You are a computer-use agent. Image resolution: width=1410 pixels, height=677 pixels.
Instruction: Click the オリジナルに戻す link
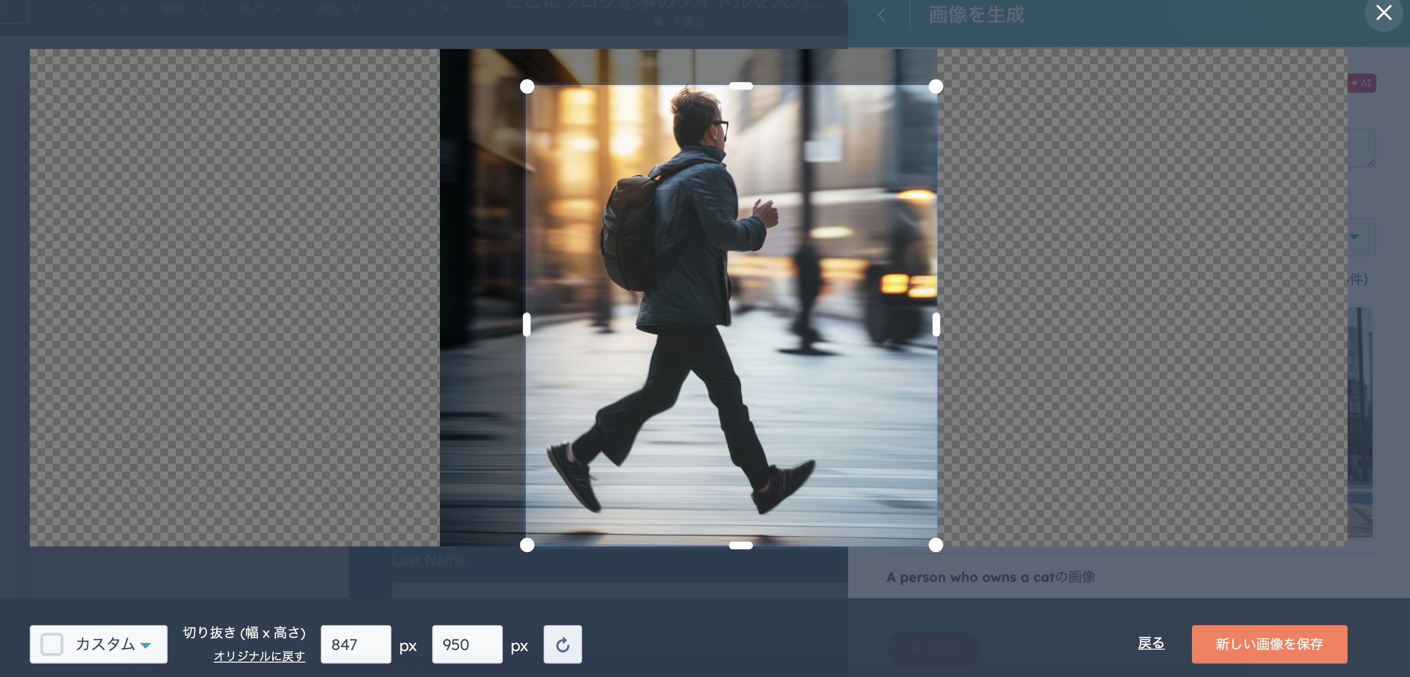[x=259, y=656]
